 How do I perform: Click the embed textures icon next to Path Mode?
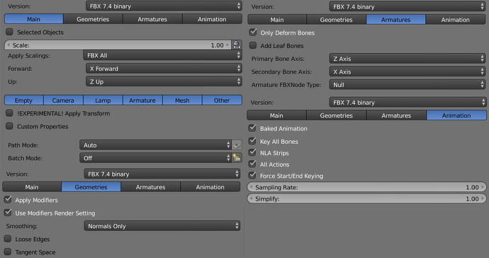click(237, 145)
